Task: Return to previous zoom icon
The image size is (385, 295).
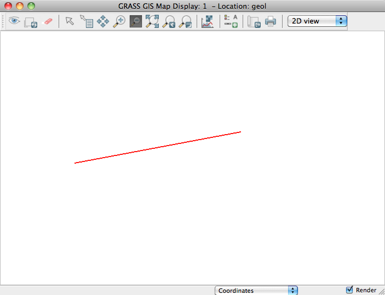Action: coord(169,22)
